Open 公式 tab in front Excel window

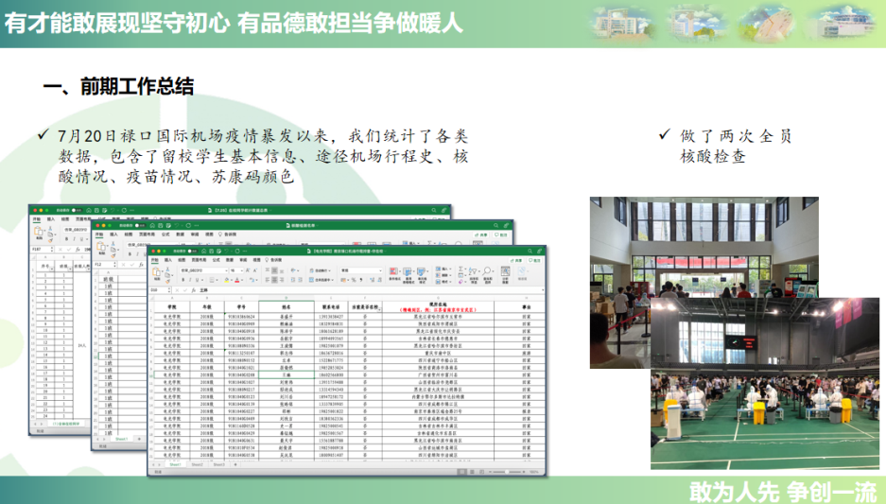click(x=216, y=260)
